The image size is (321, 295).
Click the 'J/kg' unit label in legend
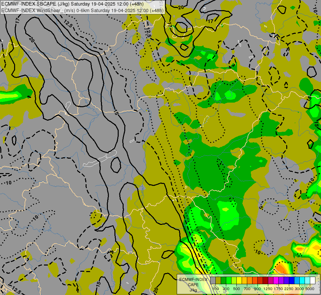(x=193, y=290)
